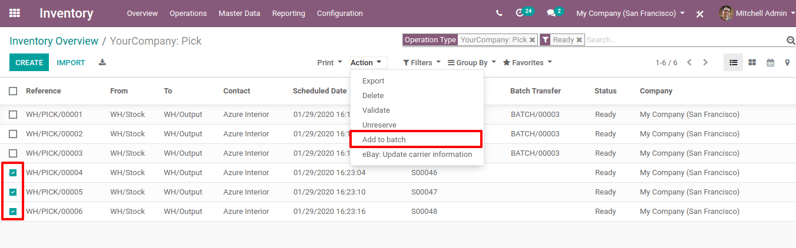Sort by Company column header
The height and width of the screenshot is (248, 796).
pos(656,91)
